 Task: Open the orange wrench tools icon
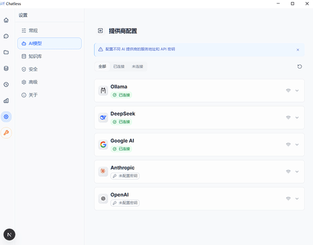click(x=6, y=133)
